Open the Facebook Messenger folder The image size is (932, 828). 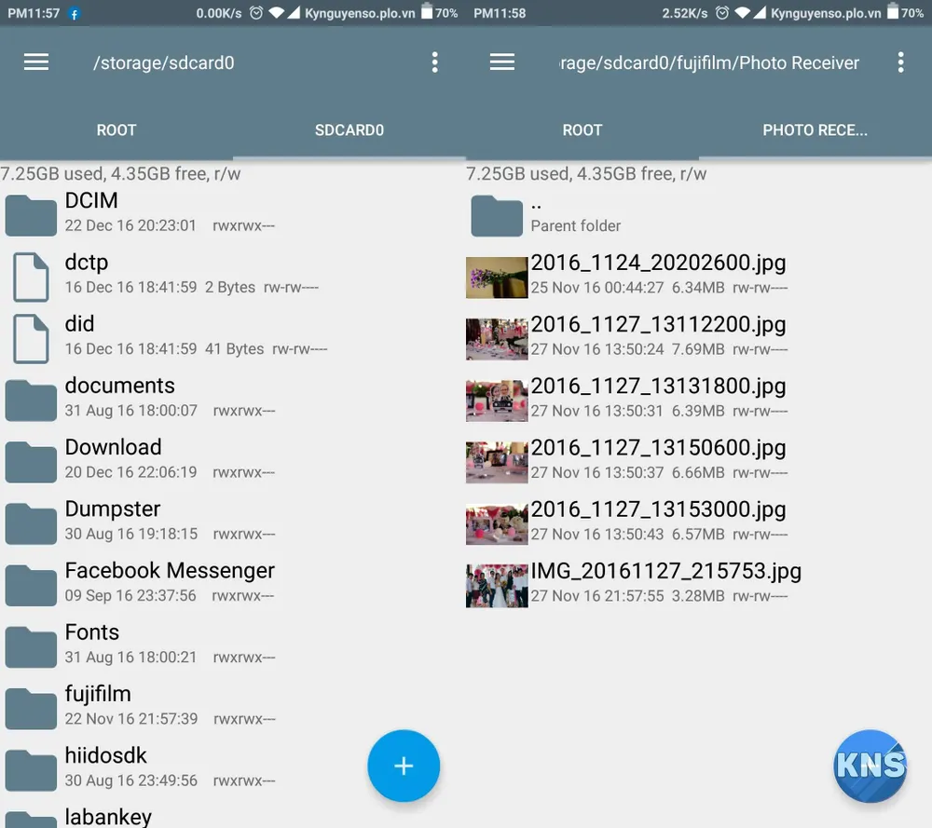(x=170, y=581)
